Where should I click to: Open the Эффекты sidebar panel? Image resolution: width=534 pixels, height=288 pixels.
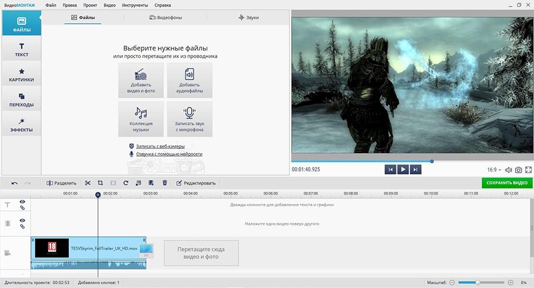tap(21, 125)
